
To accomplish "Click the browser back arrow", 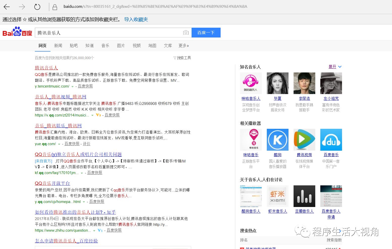I will pos(7,7).
